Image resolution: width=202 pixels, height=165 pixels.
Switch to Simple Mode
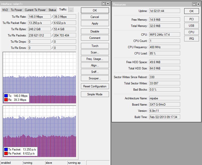(x=95, y=94)
